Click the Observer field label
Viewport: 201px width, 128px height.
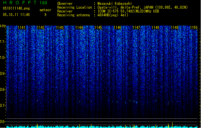click(65, 4)
